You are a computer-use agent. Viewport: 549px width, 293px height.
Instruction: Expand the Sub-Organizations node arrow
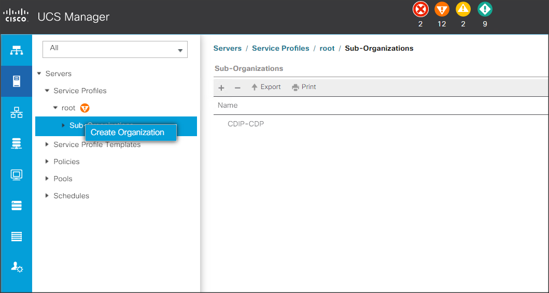63,125
